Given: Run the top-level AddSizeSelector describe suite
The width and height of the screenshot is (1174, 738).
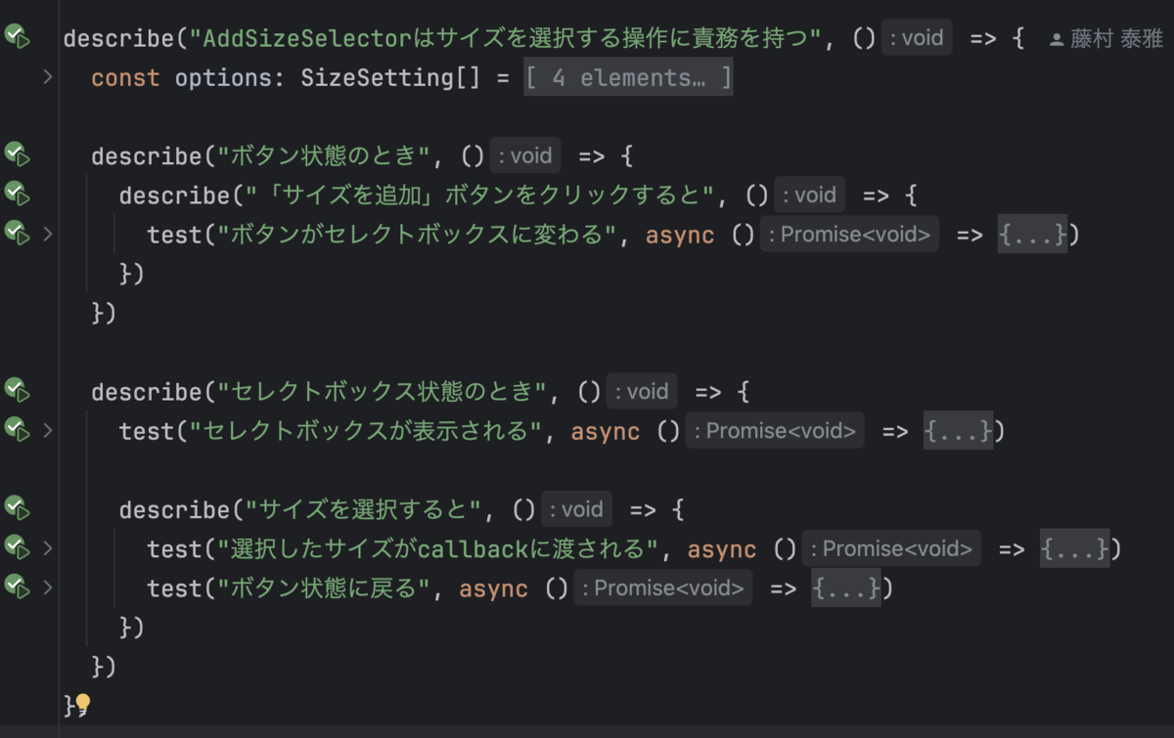Looking at the screenshot, I should (17, 38).
